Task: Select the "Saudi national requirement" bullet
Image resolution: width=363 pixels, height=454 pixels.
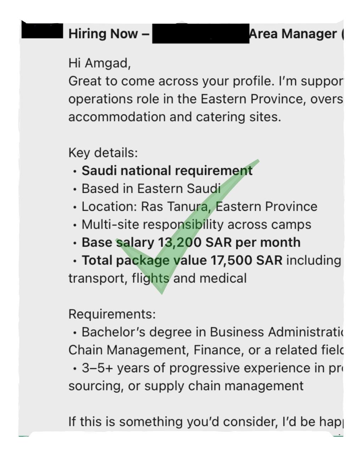Action: (167, 171)
